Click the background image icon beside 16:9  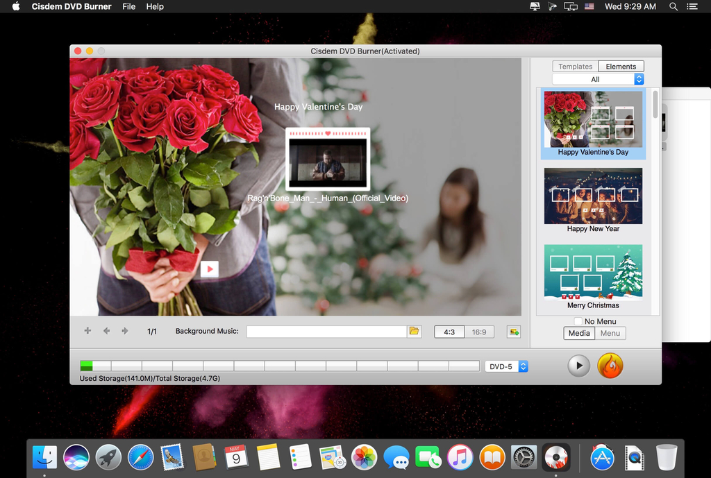click(x=514, y=332)
